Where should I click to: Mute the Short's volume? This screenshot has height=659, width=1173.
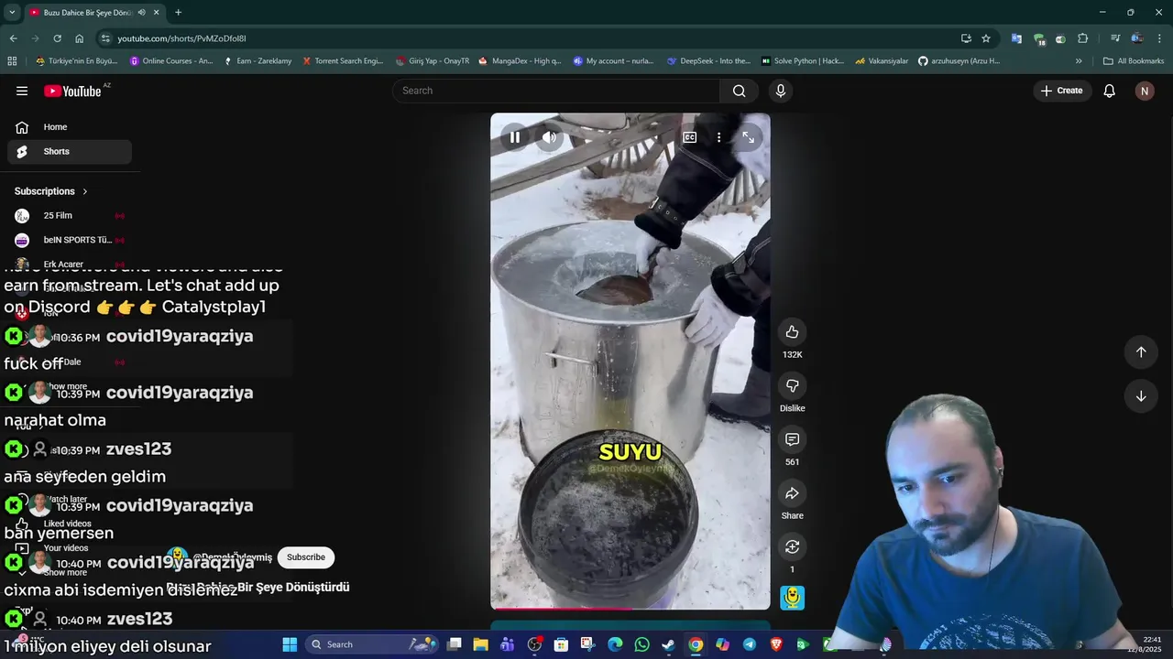coord(549,137)
